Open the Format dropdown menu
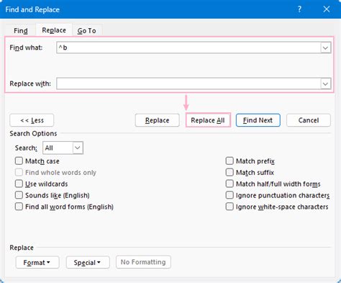 click(37, 262)
